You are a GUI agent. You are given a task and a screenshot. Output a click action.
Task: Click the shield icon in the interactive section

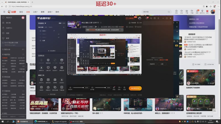(x=48, y=60)
